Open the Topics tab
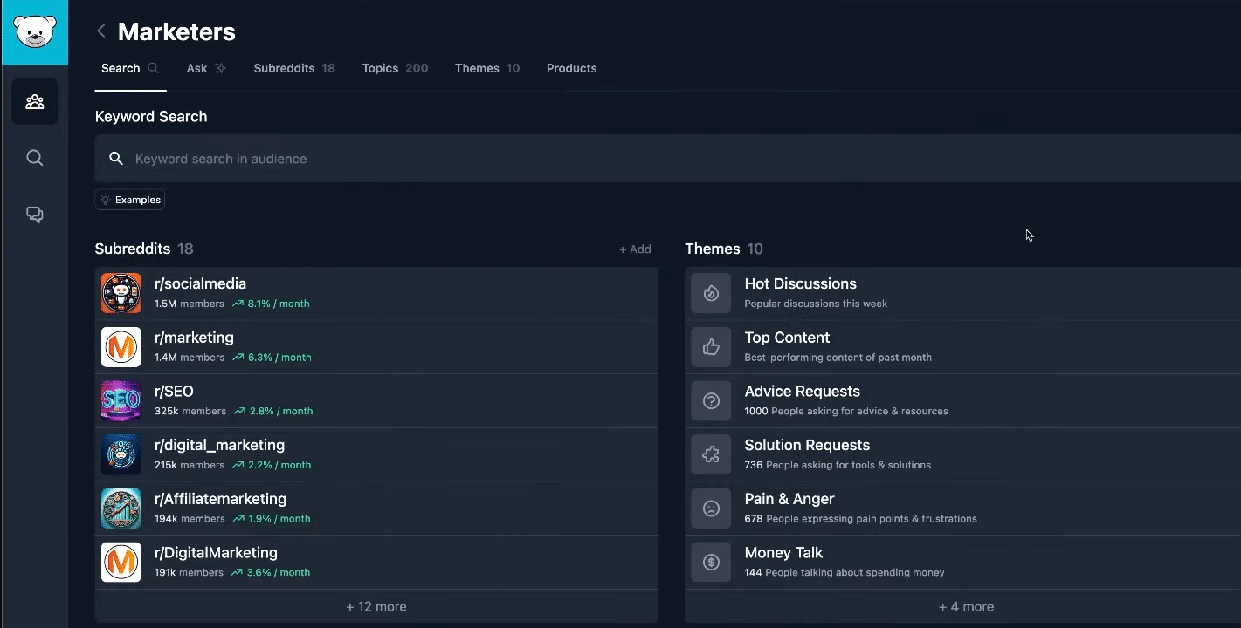 (x=395, y=68)
